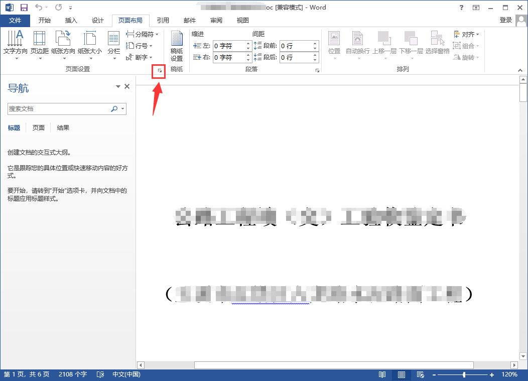Save the document with the floppy icon
The width and height of the screenshot is (528, 381).
pos(24,8)
